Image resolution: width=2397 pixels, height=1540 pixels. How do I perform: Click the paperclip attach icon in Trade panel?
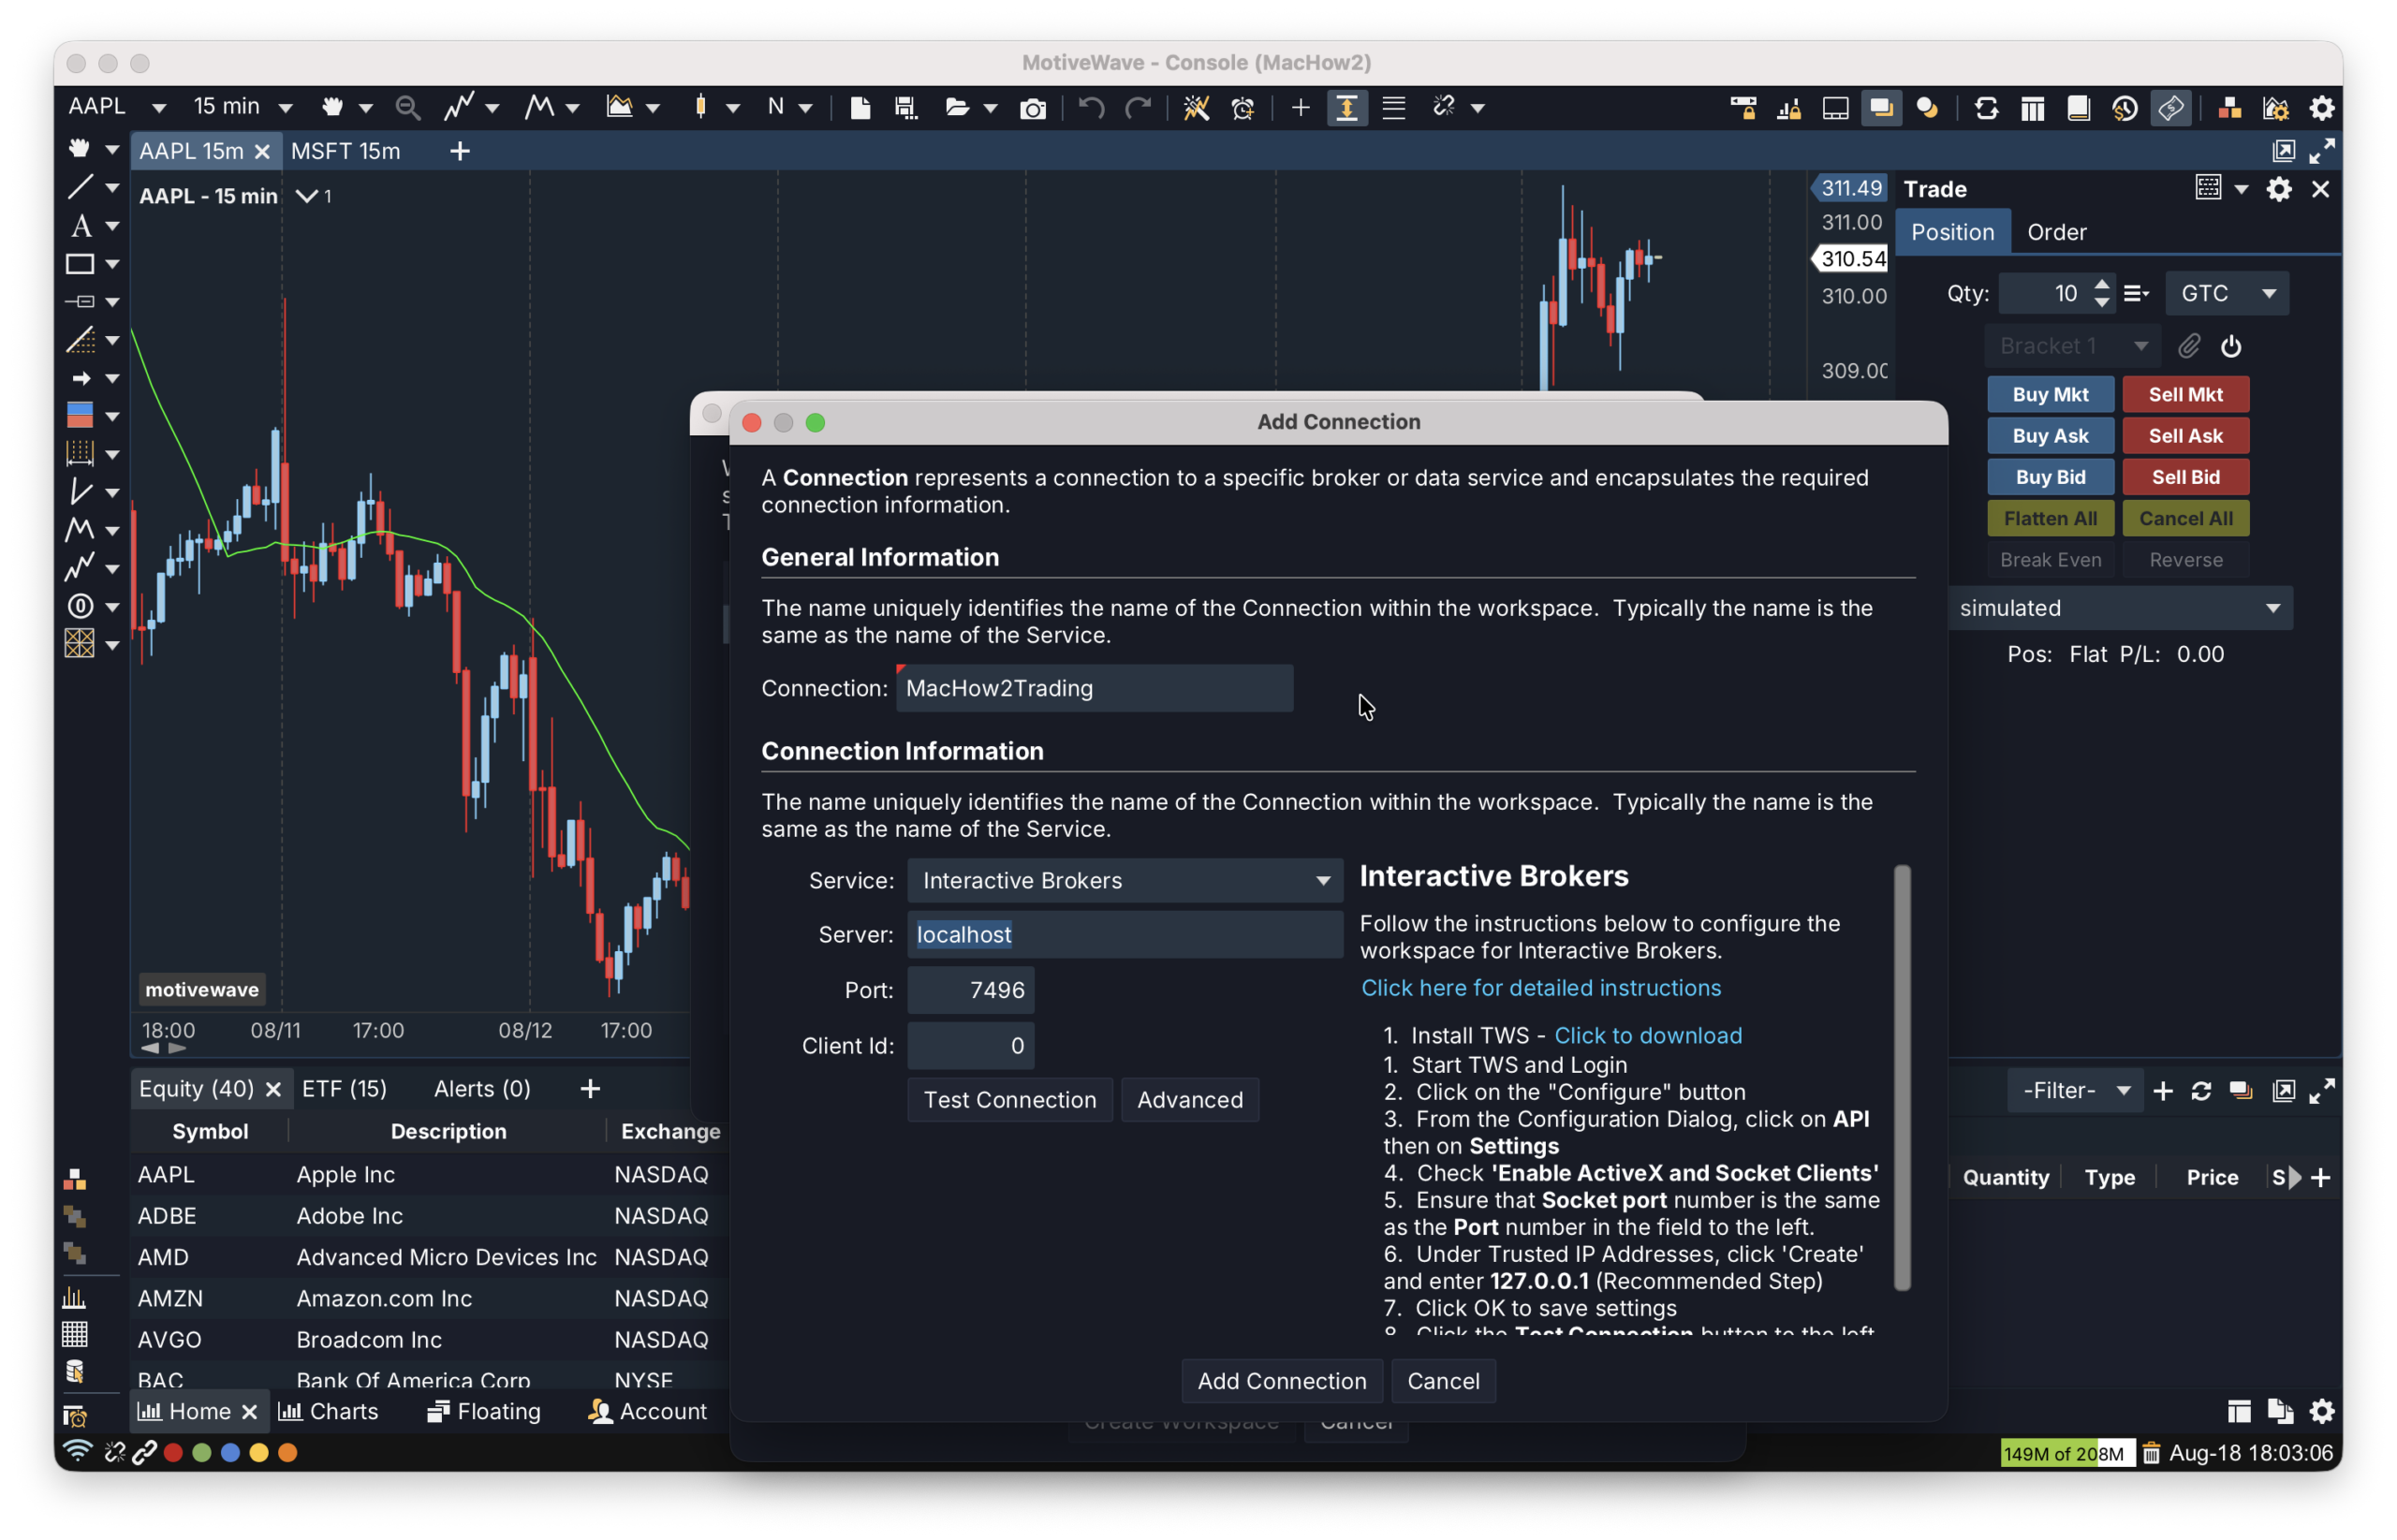[2188, 346]
